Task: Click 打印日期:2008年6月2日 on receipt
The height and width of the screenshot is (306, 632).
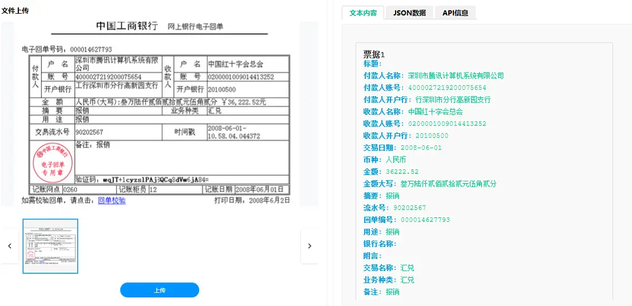Action: click(x=251, y=201)
